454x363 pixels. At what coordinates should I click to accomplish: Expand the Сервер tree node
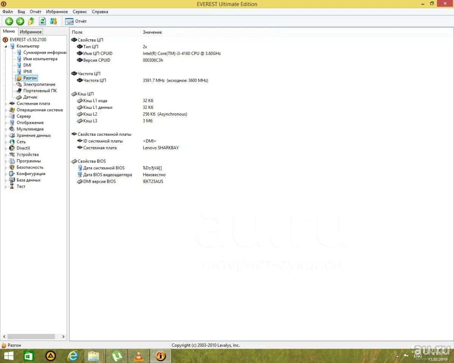tap(6, 116)
